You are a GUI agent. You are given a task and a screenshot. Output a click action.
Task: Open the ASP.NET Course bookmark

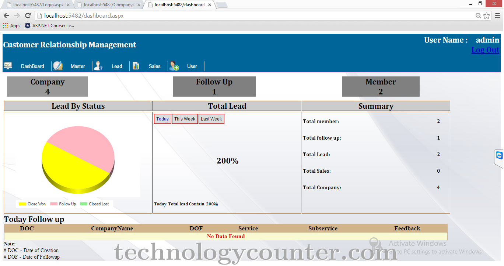(49, 26)
